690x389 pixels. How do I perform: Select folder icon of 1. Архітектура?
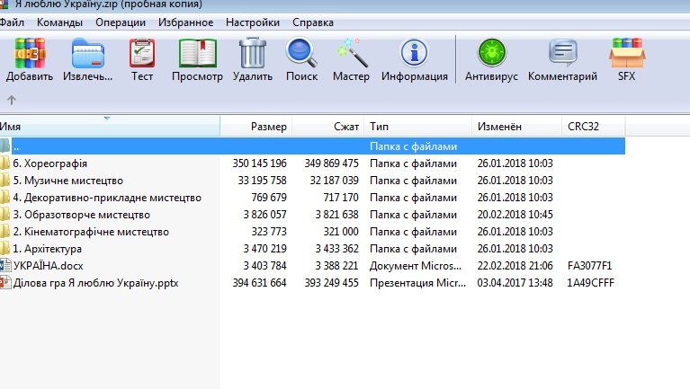pyautogui.click(x=4, y=249)
